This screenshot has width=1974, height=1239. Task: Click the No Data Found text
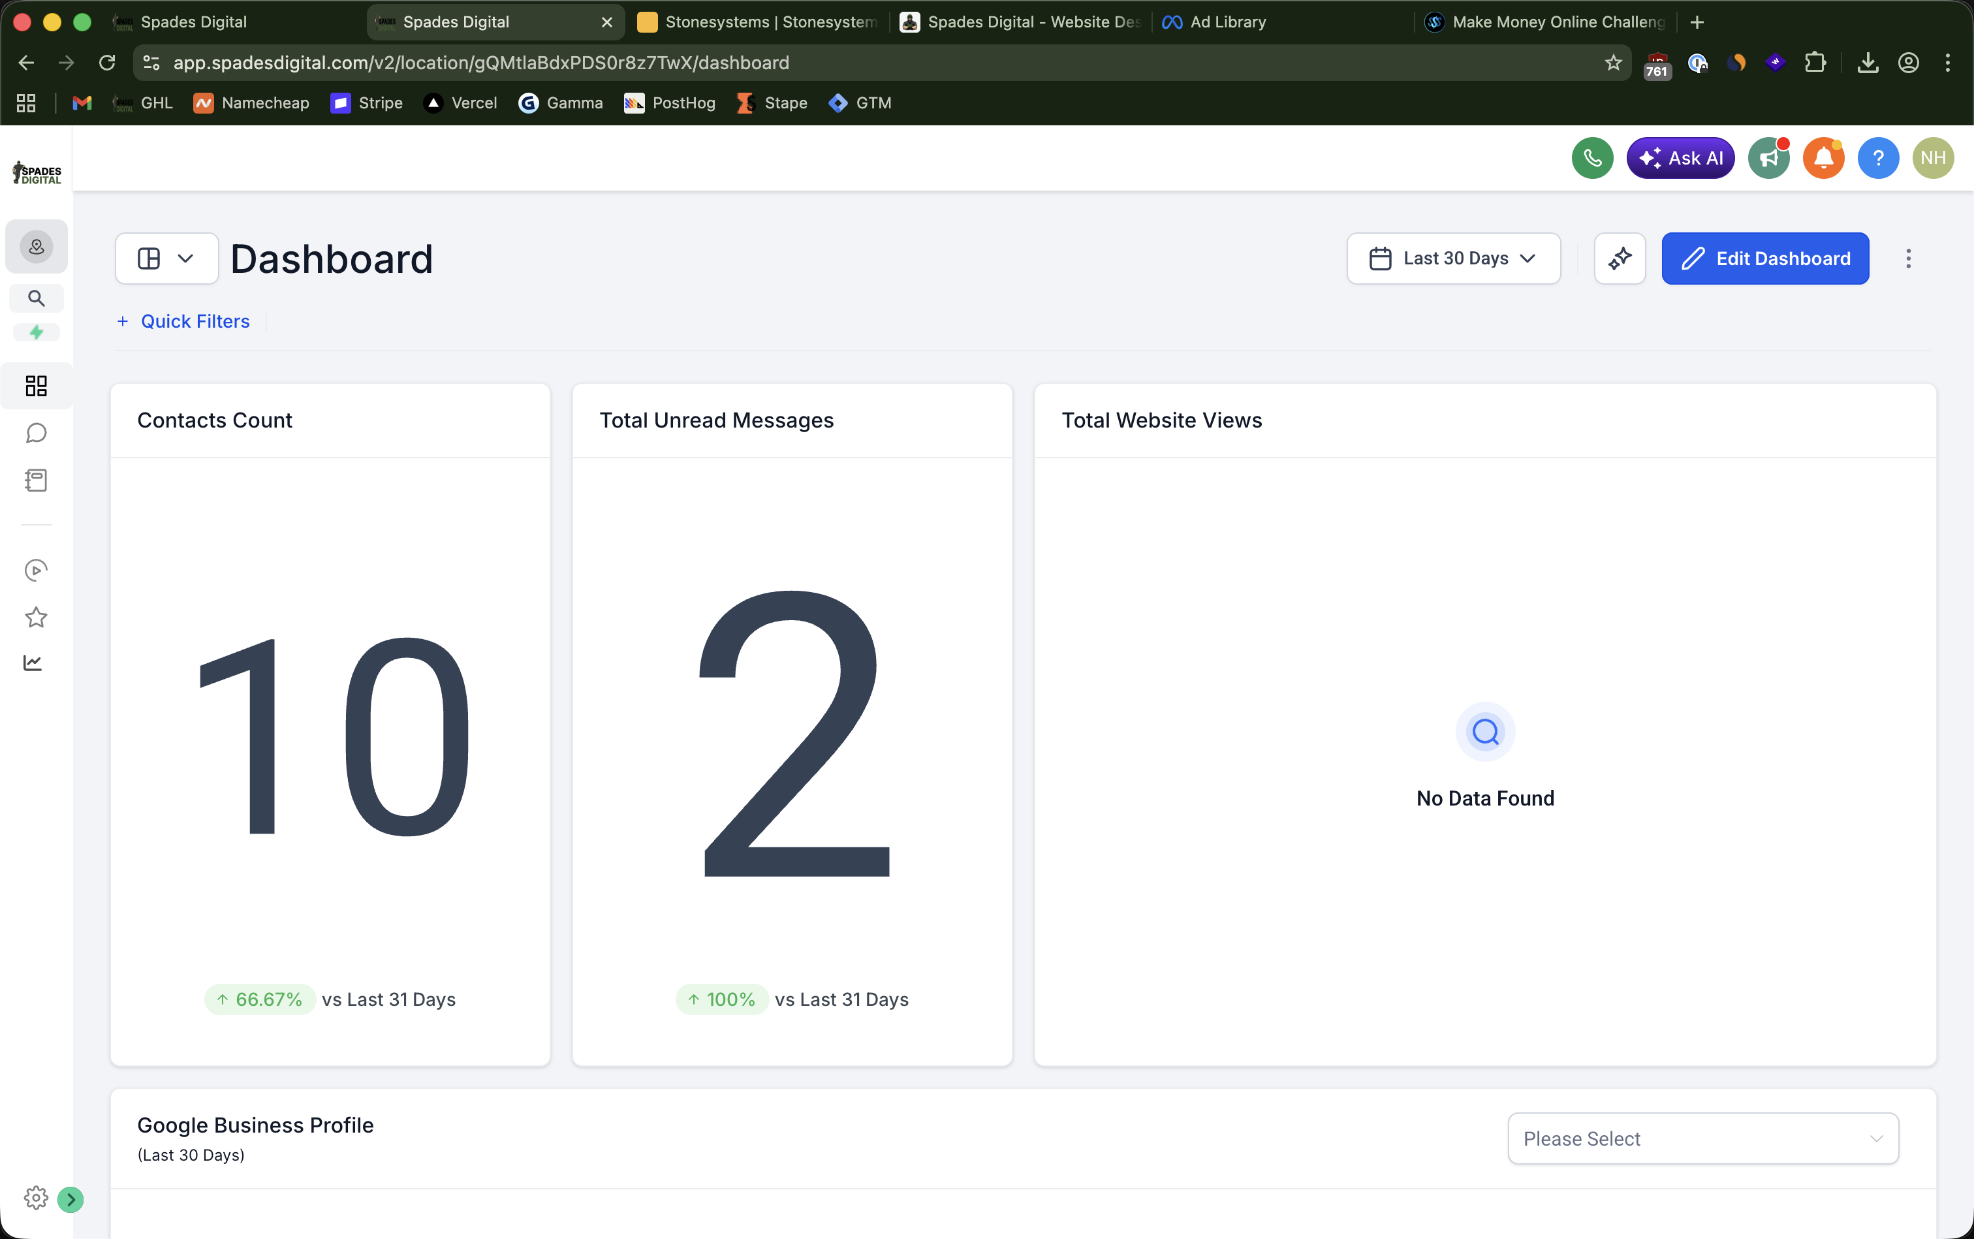1485,799
